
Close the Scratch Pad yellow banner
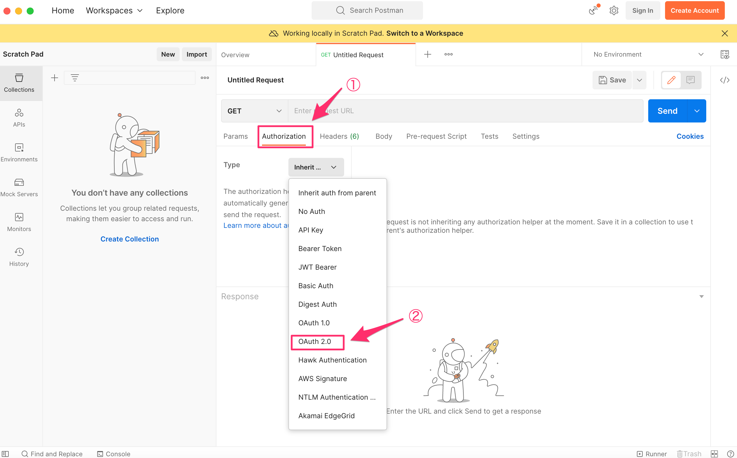point(725,33)
